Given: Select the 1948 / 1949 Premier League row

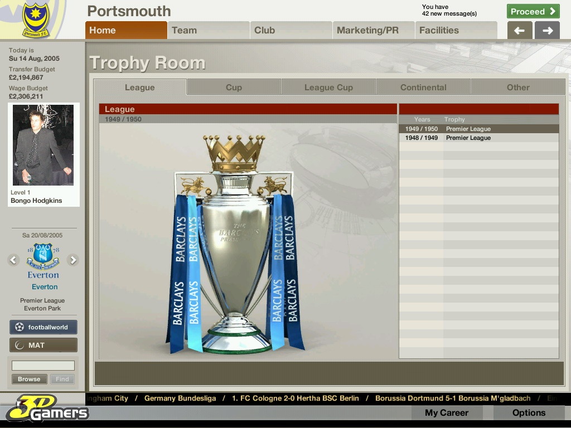Looking at the screenshot, I should pyautogui.click(x=478, y=138).
